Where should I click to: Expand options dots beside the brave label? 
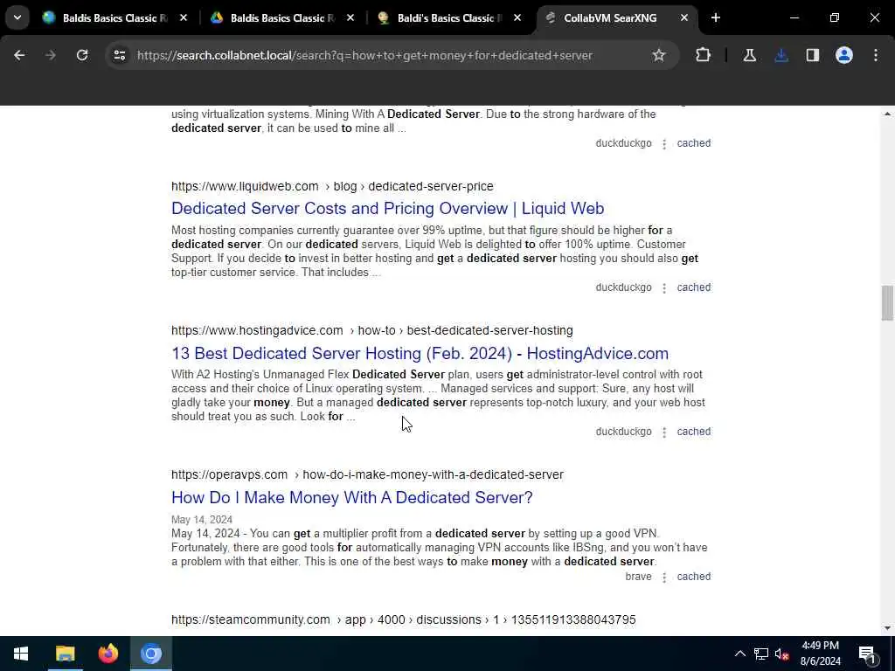(664, 577)
